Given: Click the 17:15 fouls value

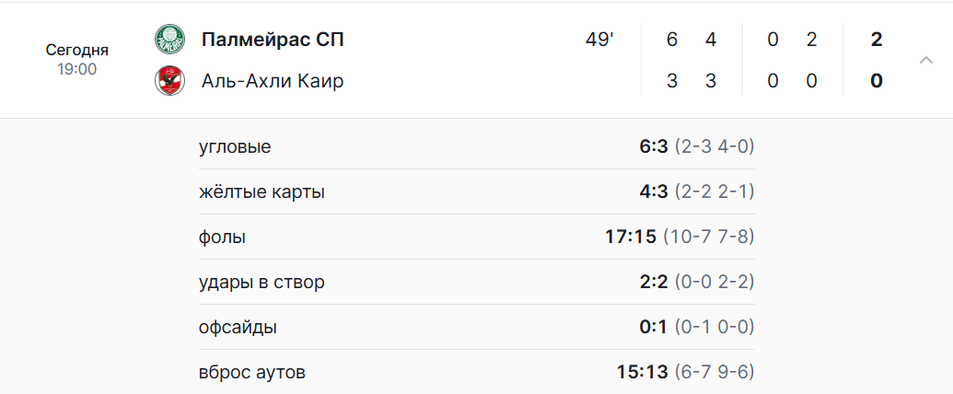Looking at the screenshot, I should tap(631, 238).
